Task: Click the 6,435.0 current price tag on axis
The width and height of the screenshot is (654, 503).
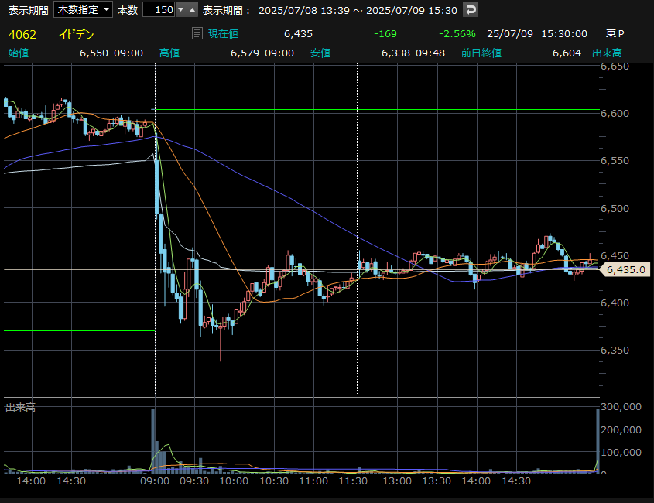Action: click(625, 269)
